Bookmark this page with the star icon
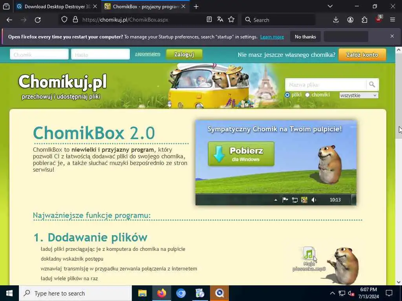The width and height of the screenshot is (402, 301). 231,20
